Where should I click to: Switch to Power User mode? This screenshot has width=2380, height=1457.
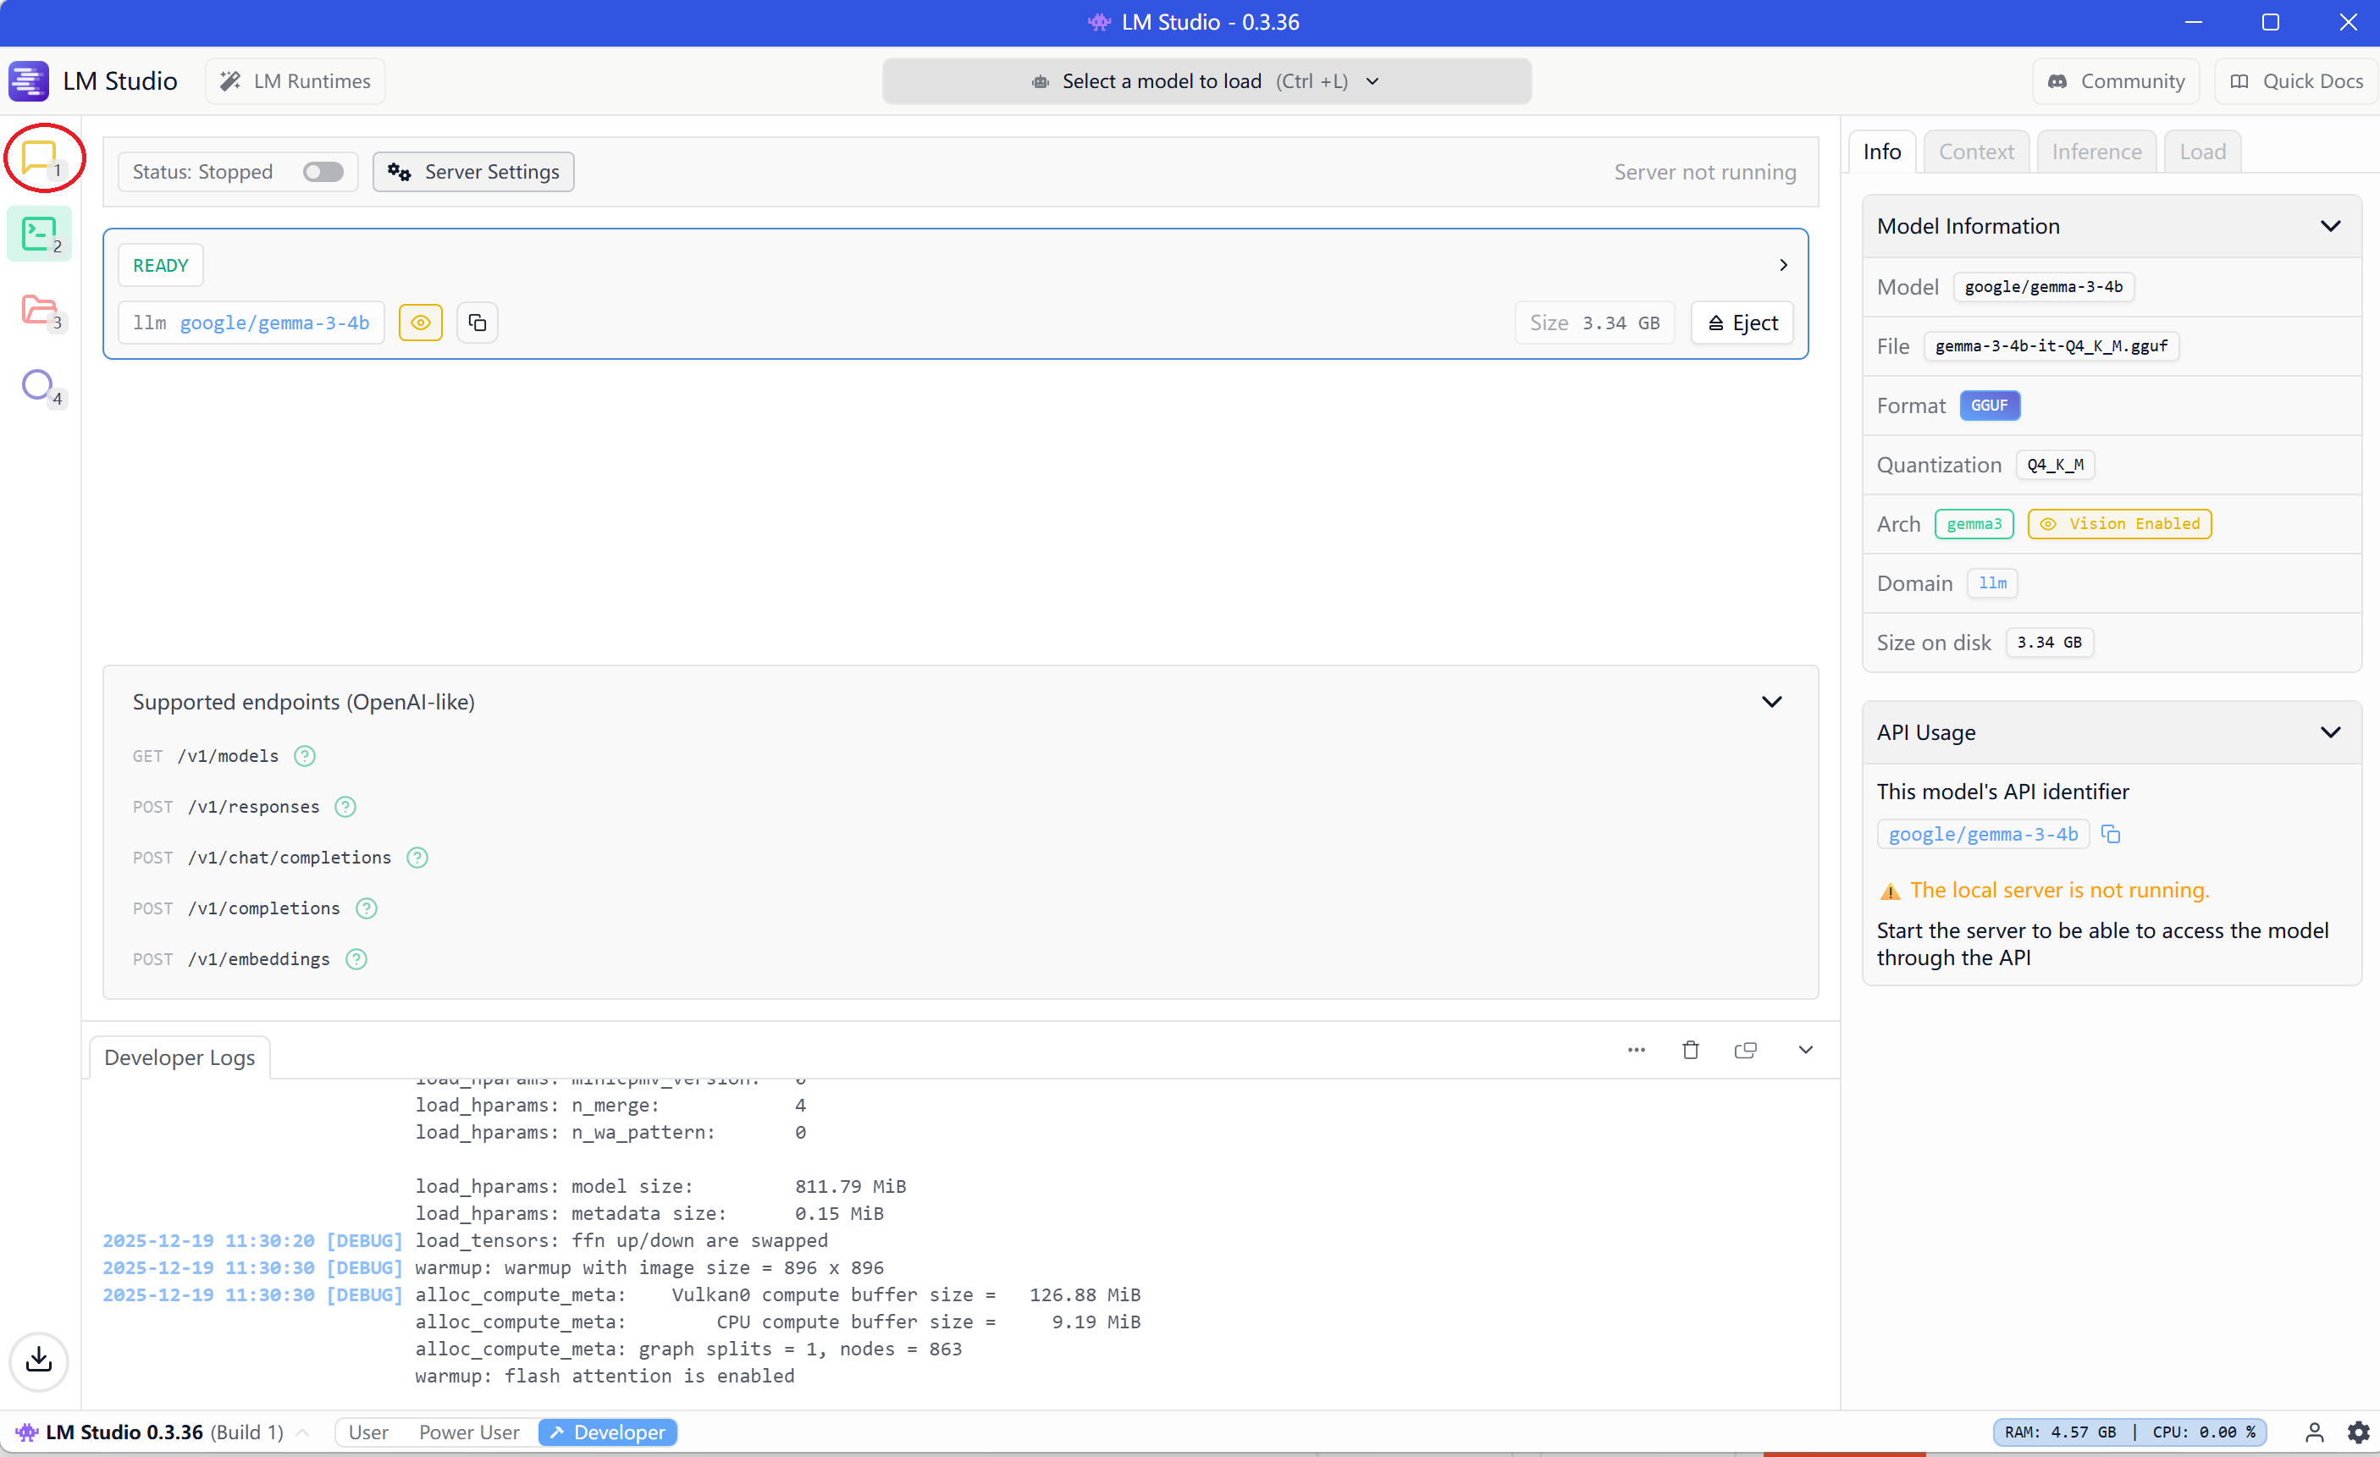point(468,1432)
